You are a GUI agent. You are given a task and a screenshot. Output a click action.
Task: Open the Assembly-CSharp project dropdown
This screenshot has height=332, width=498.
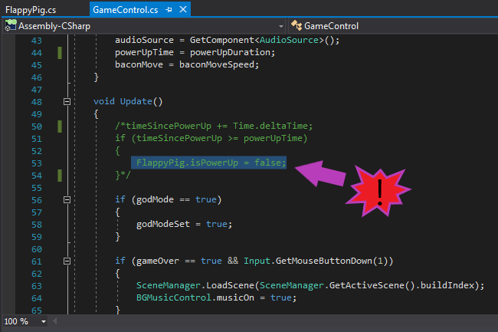click(x=280, y=26)
